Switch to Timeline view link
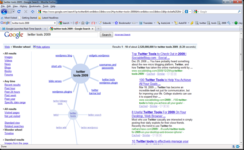 tap(9, 133)
